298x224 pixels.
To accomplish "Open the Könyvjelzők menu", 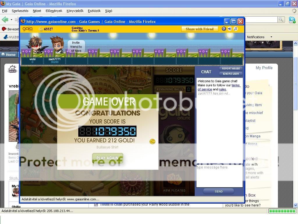I will click(x=75, y=11).
